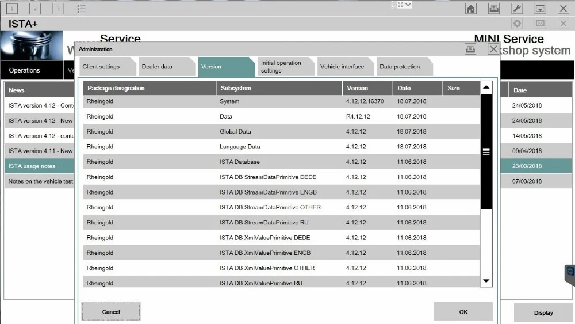Select the R4.12.12 version cell
The width and height of the screenshot is (575, 324).
(358, 116)
